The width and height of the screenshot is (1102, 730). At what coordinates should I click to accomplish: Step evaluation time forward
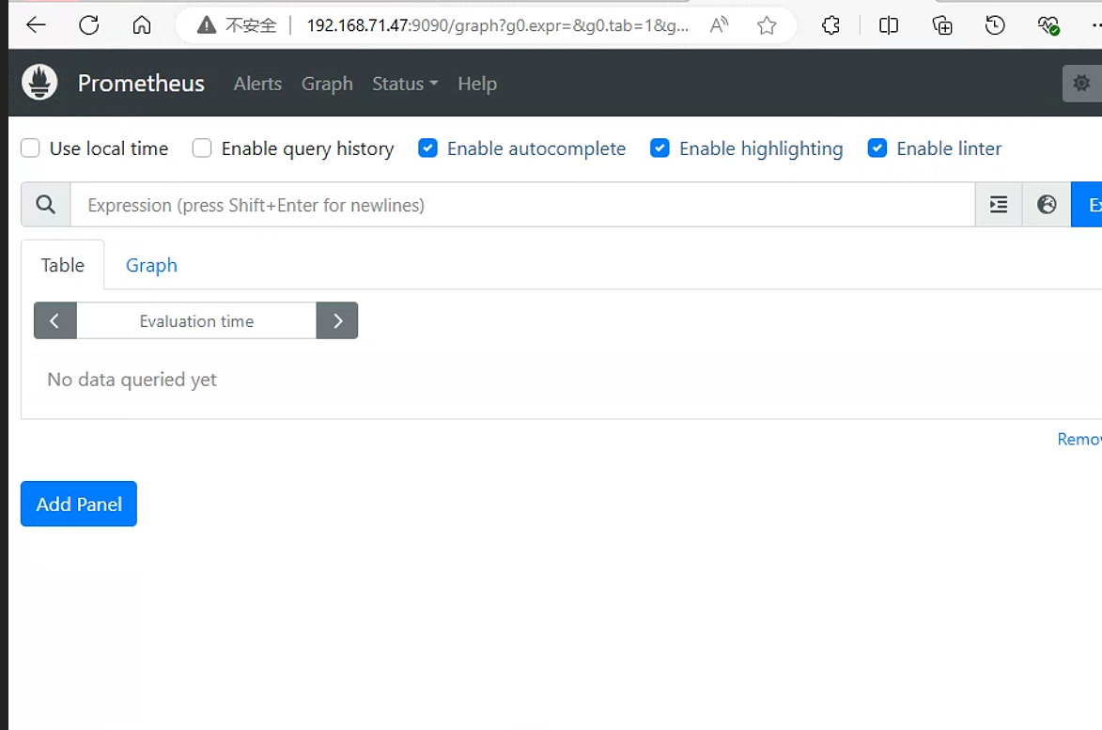[x=337, y=320]
